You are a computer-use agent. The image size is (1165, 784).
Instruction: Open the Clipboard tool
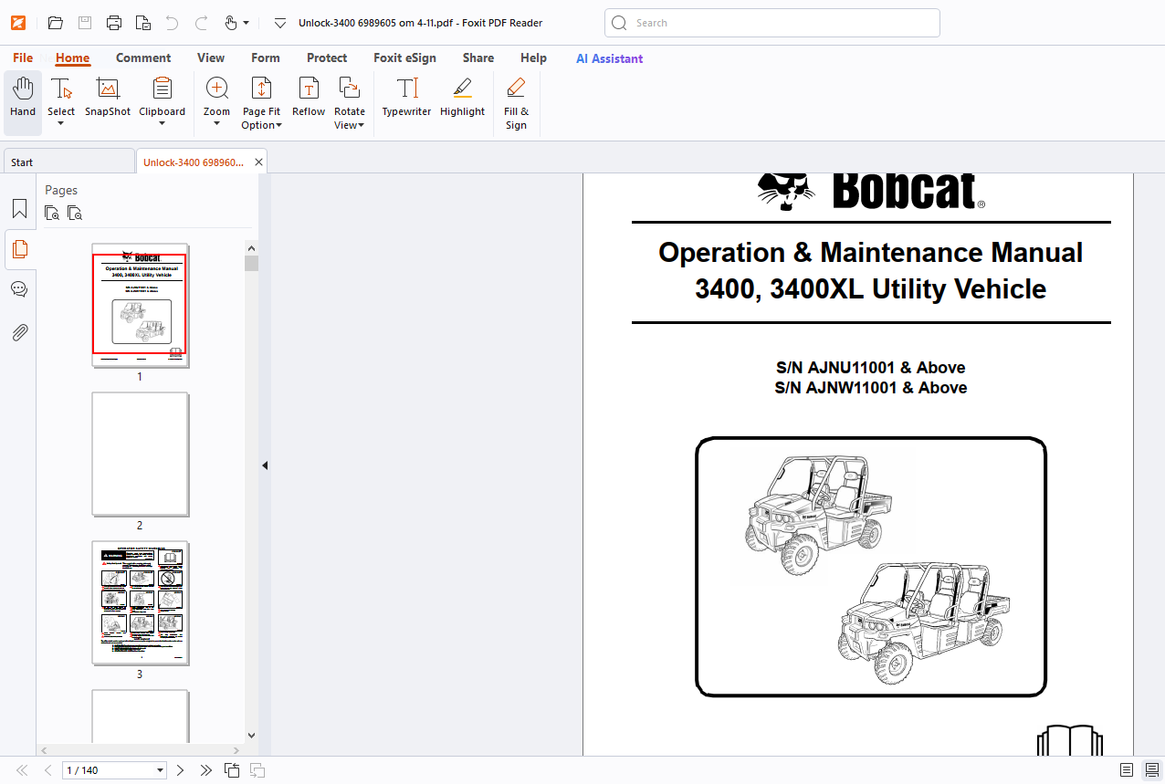click(163, 99)
